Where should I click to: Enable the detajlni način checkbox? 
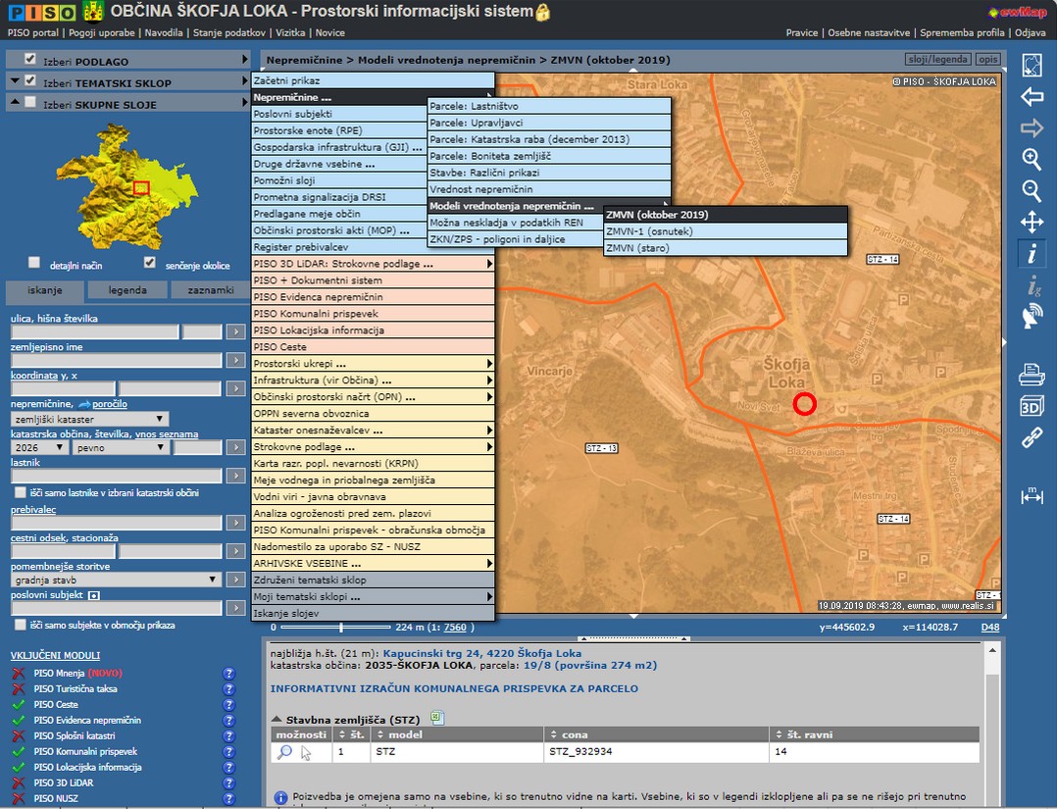point(34,263)
